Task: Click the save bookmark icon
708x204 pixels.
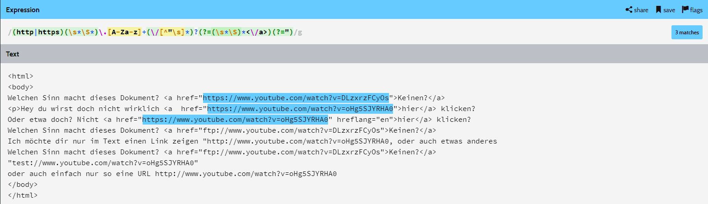Action: (x=658, y=9)
